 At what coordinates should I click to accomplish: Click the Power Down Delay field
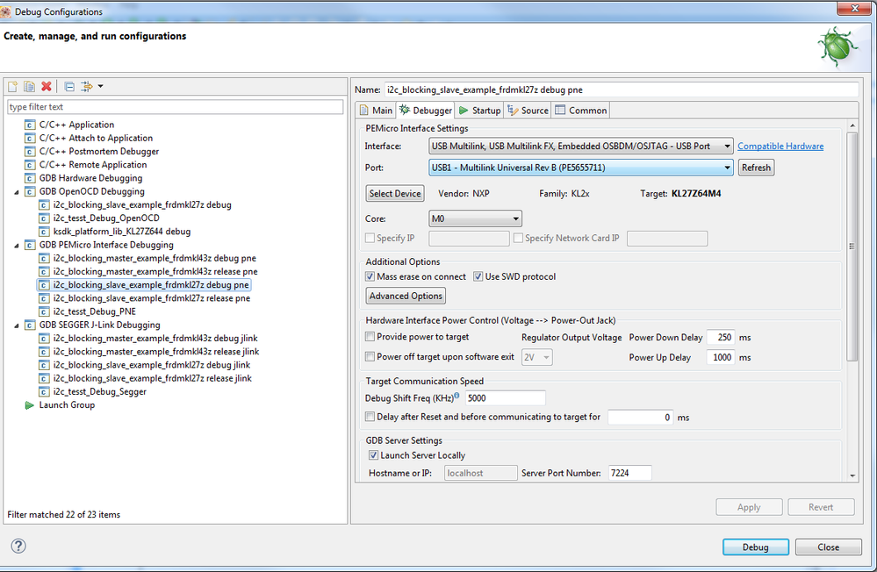[721, 337]
